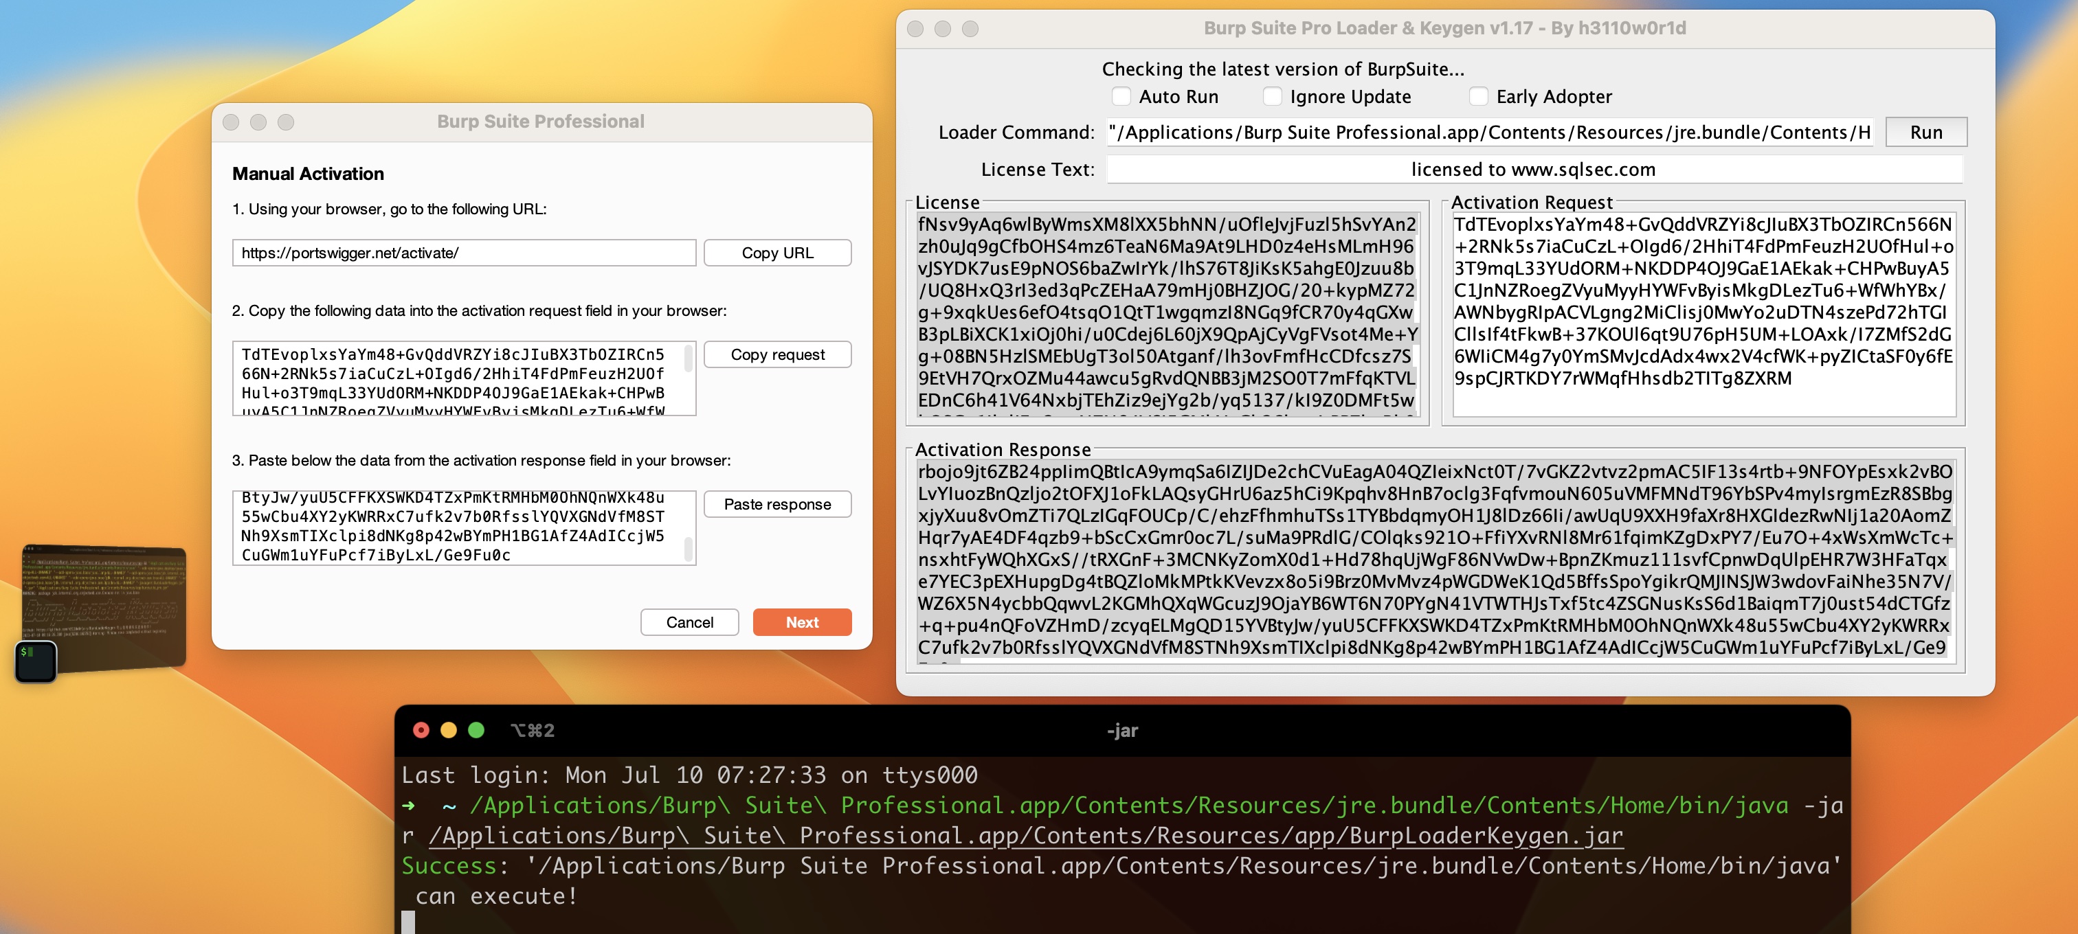
Task: Click the 'Last login: Mon Jul 10' terminal line
Action: [x=690, y=775]
